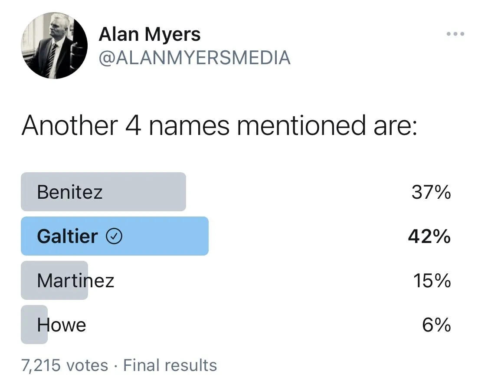Click the 15% result for Martinez
Image resolution: width=488 pixels, height=384 pixels.
pyautogui.click(x=431, y=281)
